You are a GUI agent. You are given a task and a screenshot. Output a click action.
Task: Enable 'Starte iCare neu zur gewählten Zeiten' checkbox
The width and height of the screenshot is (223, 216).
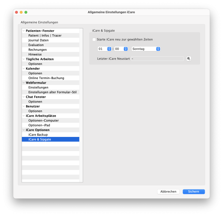pyautogui.click(x=94, y=39)
